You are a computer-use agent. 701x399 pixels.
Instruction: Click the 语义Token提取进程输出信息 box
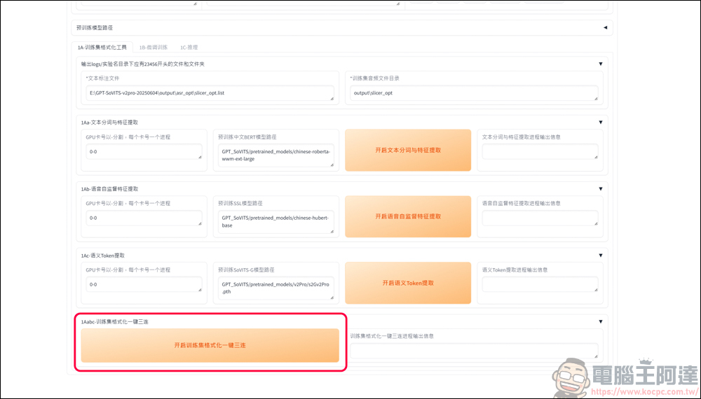coord(540,284)
